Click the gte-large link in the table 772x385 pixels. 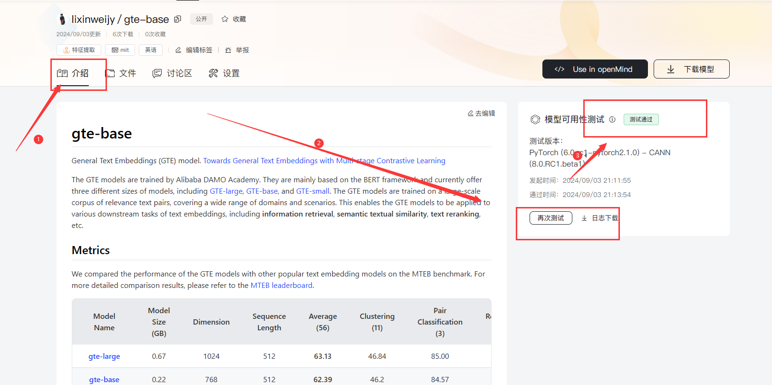tap(104, 356)
